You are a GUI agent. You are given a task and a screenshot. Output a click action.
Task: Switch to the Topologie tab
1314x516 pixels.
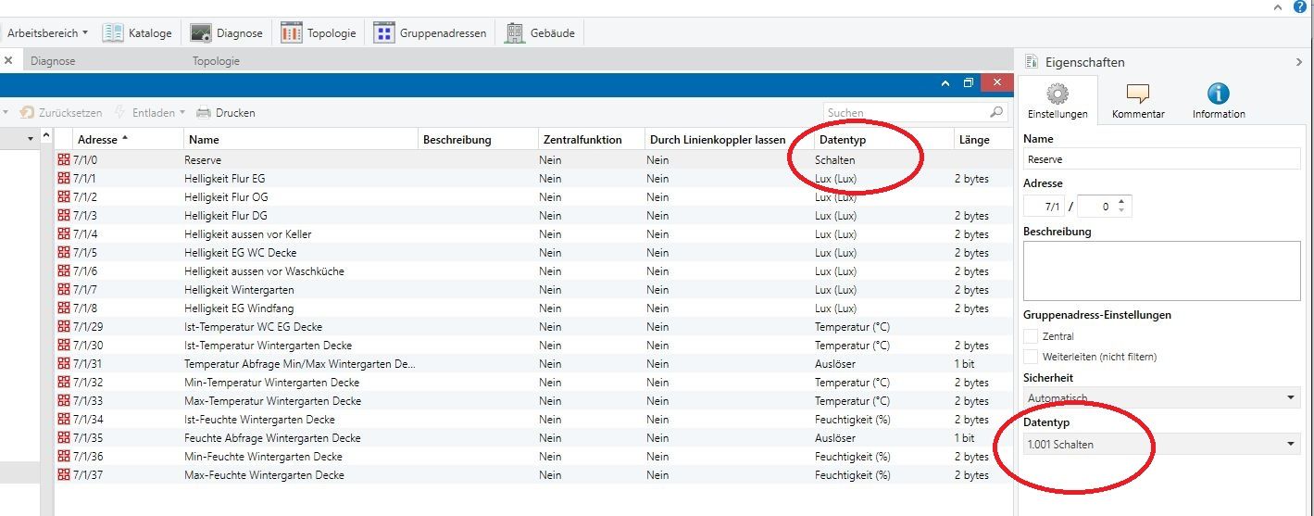coord(216,61)
